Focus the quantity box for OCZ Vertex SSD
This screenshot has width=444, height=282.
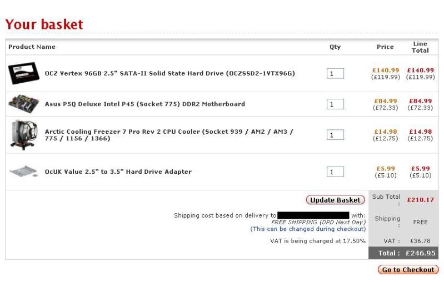click(335, 73)
